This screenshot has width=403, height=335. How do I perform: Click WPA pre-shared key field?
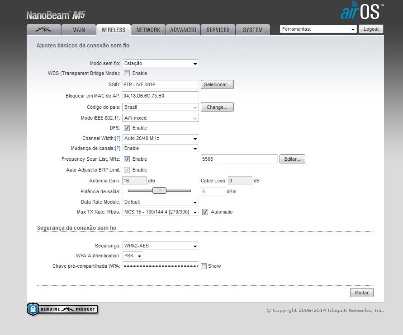coord(161,266)
